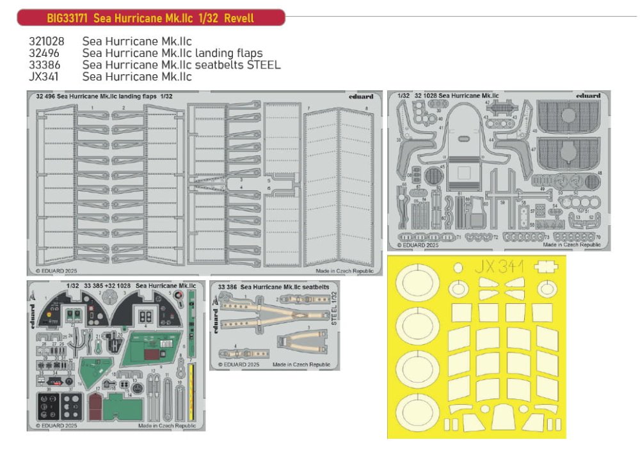The height and width of the screenshot is (458, 640).
Task: Click left instrument panel half on colored fret
Action: click(x=73, y=309)
